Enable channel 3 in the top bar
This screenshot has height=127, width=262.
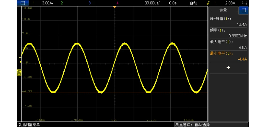pos(90,3)
